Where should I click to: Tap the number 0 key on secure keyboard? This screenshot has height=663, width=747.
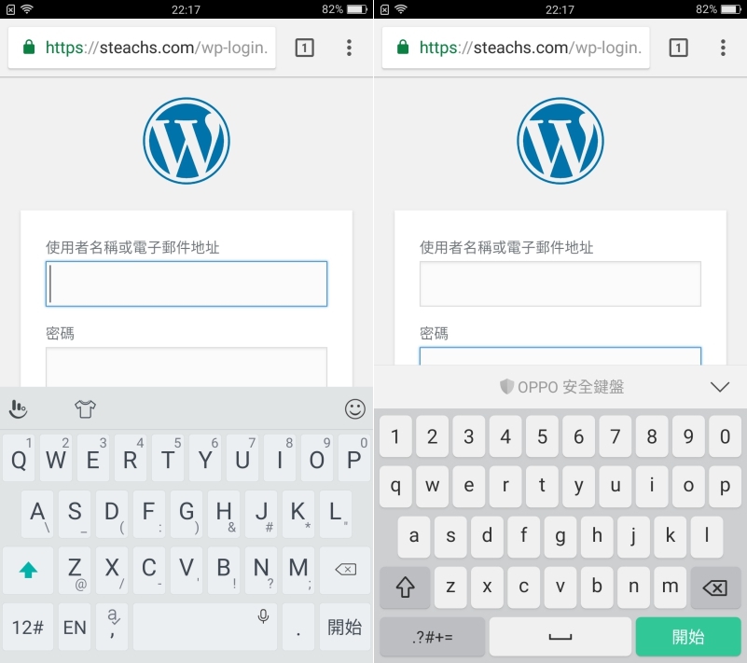click(726, 436)
